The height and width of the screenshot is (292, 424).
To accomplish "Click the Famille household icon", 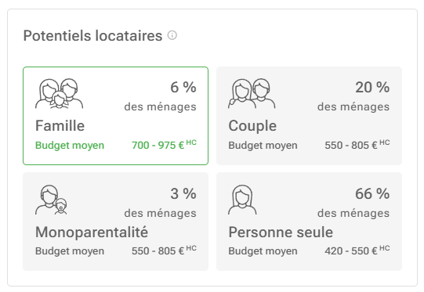I will point(60,94).
